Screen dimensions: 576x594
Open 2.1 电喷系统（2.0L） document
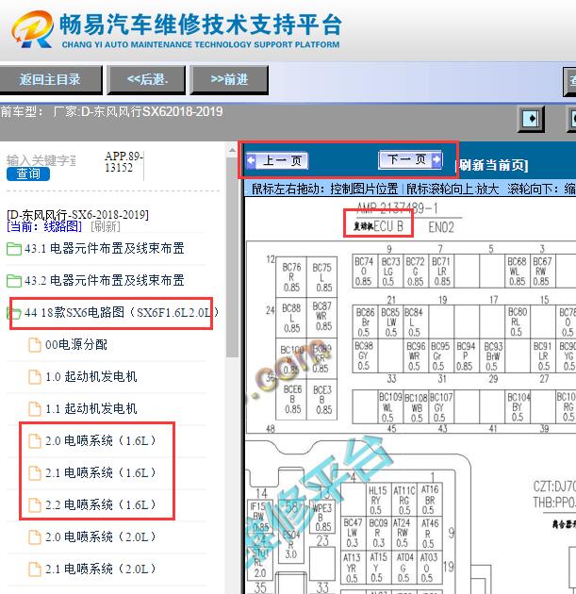point(100,569)
